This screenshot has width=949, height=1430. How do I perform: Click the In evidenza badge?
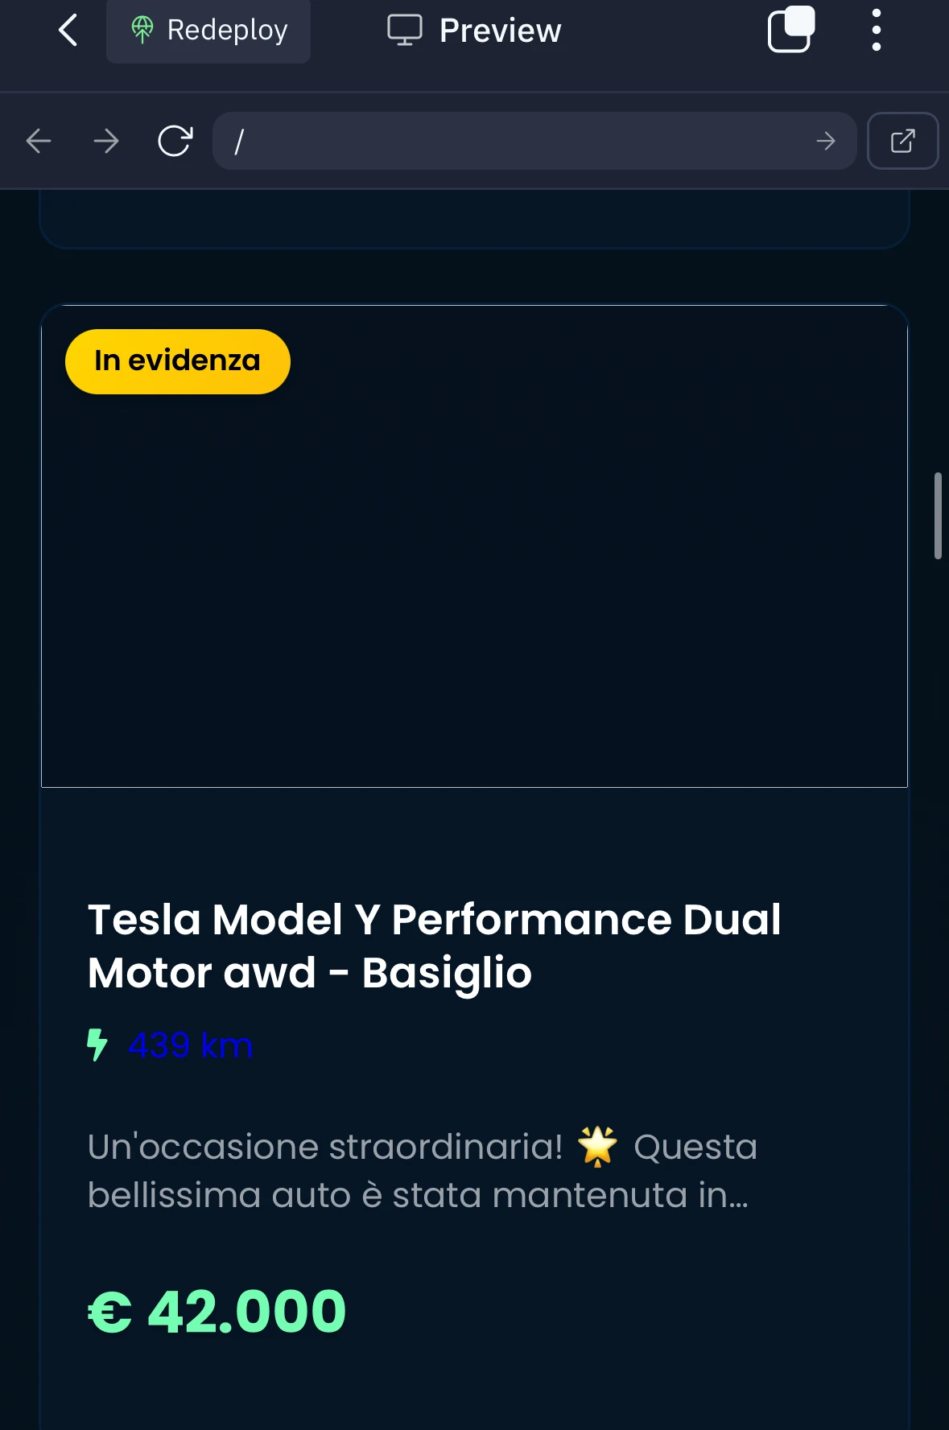point(178,361)
